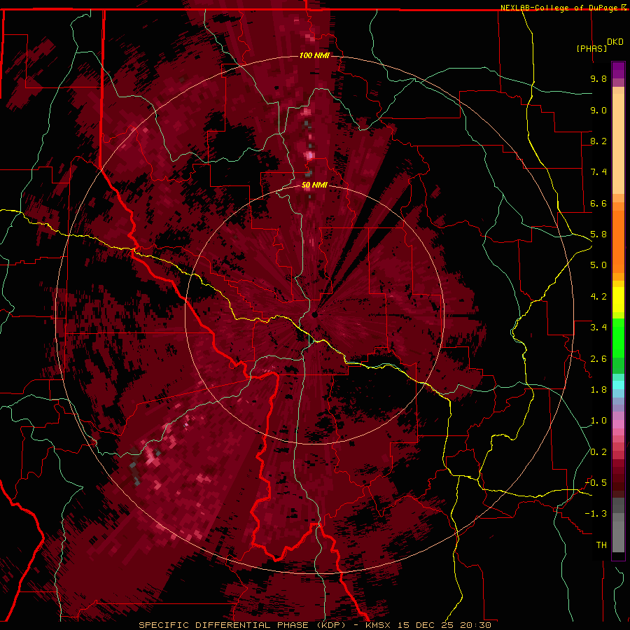Click the '15 DEC 25 20:30' timestamp
This screenshot has width=630, height=630.
[x=444, y=625]
